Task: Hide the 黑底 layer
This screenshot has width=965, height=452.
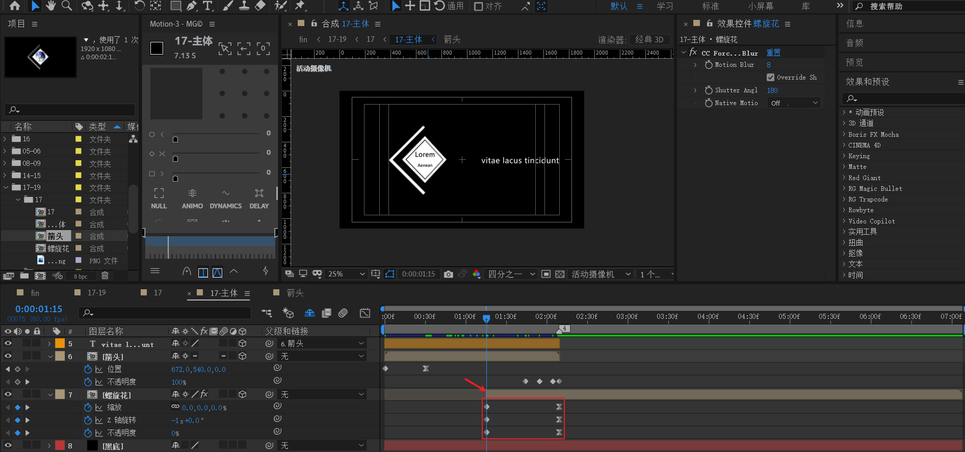Action: 8,445
